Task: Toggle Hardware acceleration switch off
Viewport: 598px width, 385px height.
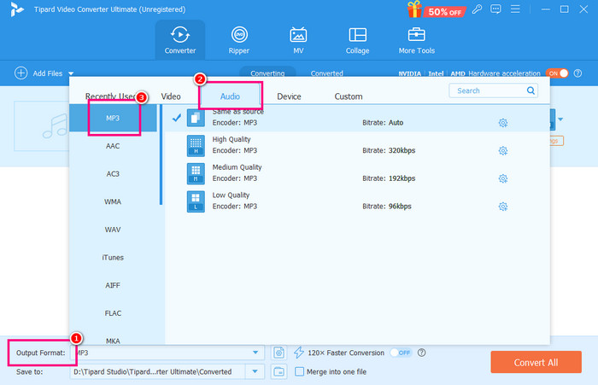Action: [556, 73]
